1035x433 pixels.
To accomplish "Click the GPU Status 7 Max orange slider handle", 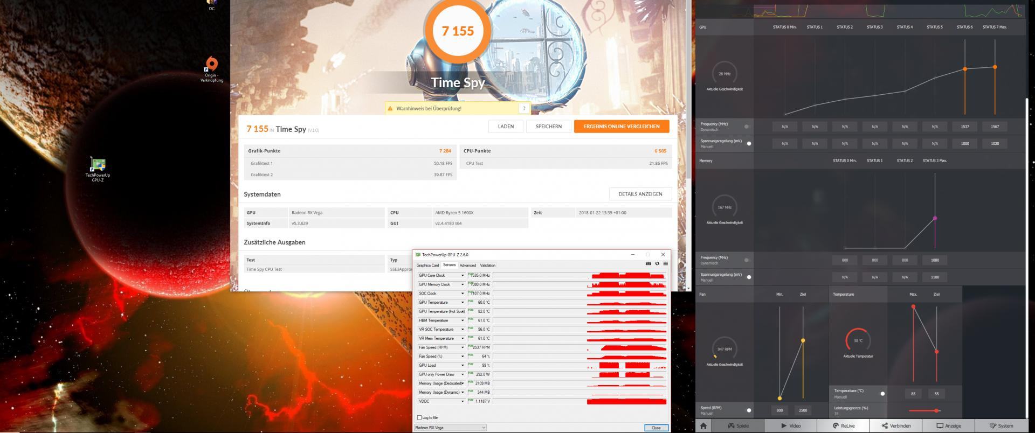I will (995, 67).
